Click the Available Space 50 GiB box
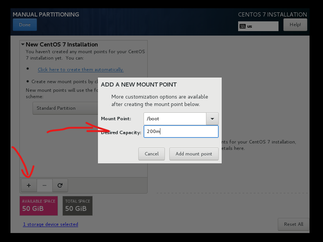Image resolution: width=323 pixels, height=242 pixels. click(39, 206)
